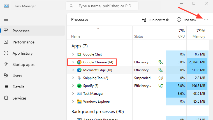Click the Snipping Tool suspended pause icon

pos(161,78)
